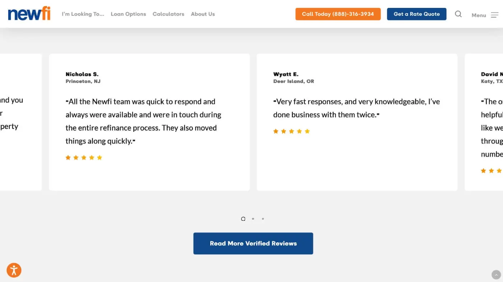Viewport: 503px width, 282px height.
Task: Click the Menu label in the top bar
Action: (x=479, y=15)
